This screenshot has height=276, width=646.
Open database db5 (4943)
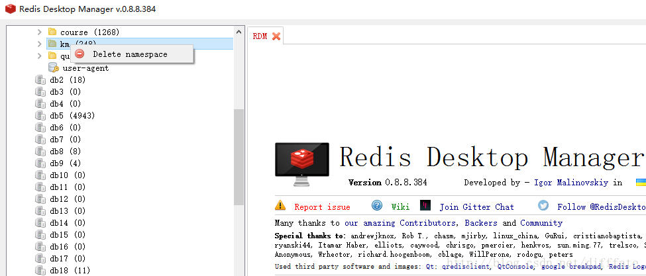(72, 116)
